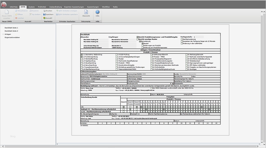
Task: Click the QDX Einheiten anzeigen icon
Action: click(57, 11)
